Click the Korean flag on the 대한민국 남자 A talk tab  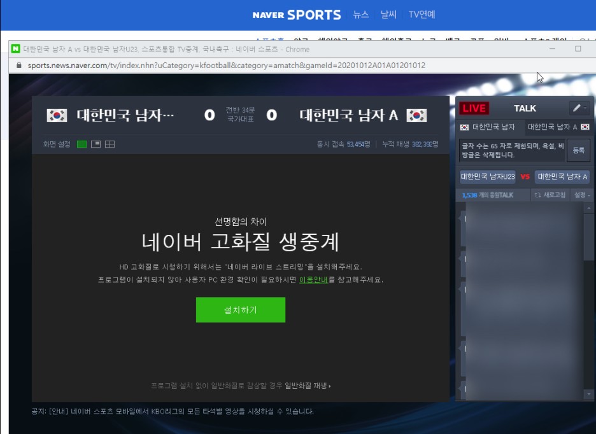tap(585, 127)
